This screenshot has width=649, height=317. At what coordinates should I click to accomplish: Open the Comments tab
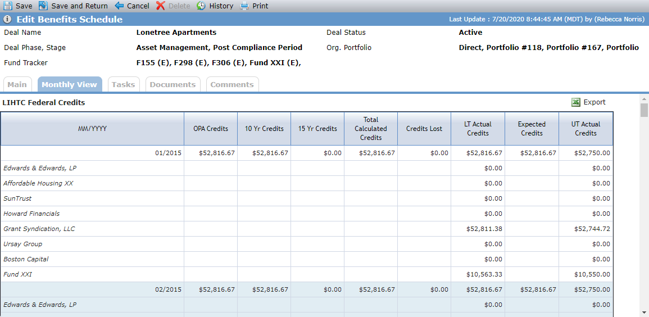[232, 84]
